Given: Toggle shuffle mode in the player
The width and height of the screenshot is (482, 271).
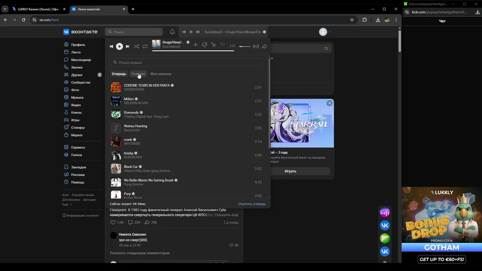Looking at the screenshot, I should tap(136, 46).
